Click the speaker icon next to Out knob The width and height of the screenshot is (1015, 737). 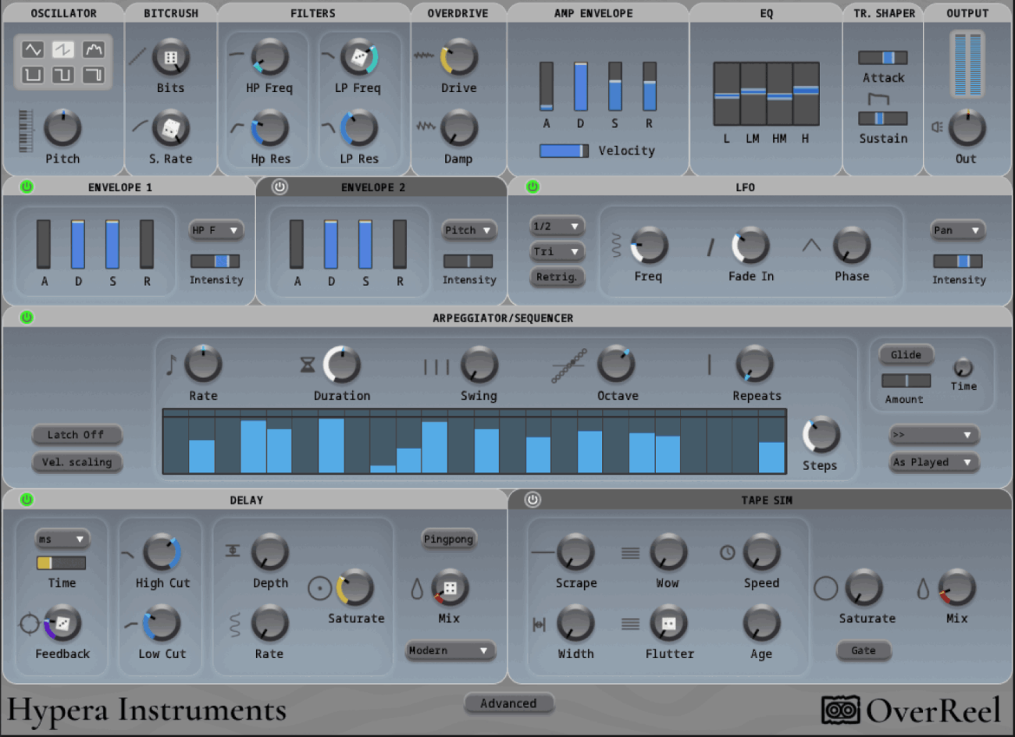coord(937,127)
